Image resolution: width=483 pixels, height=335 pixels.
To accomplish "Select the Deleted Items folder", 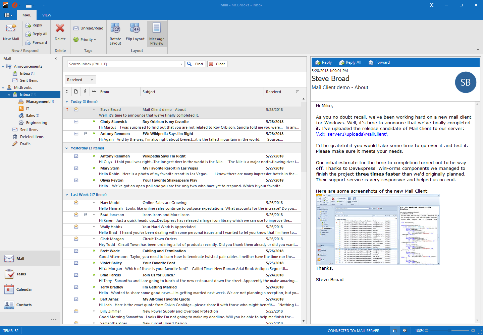I will click(32, 137).
